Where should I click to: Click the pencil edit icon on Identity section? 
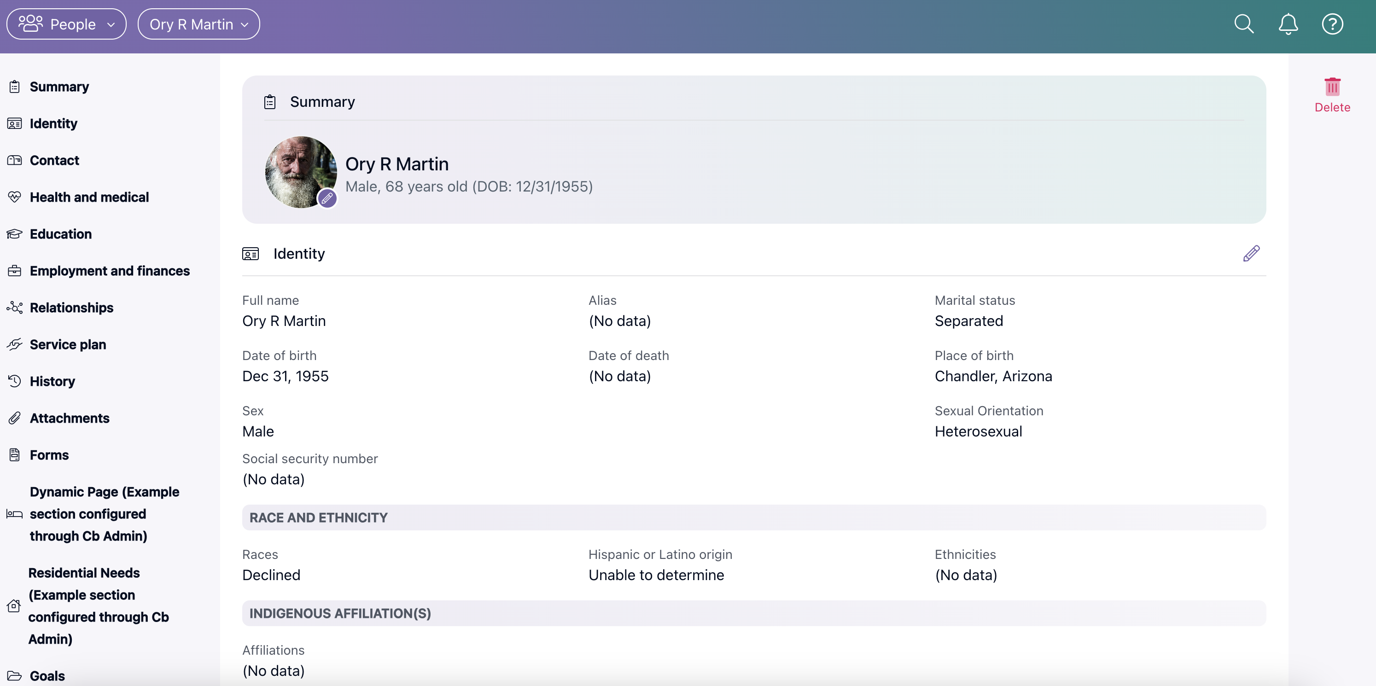1251,253
